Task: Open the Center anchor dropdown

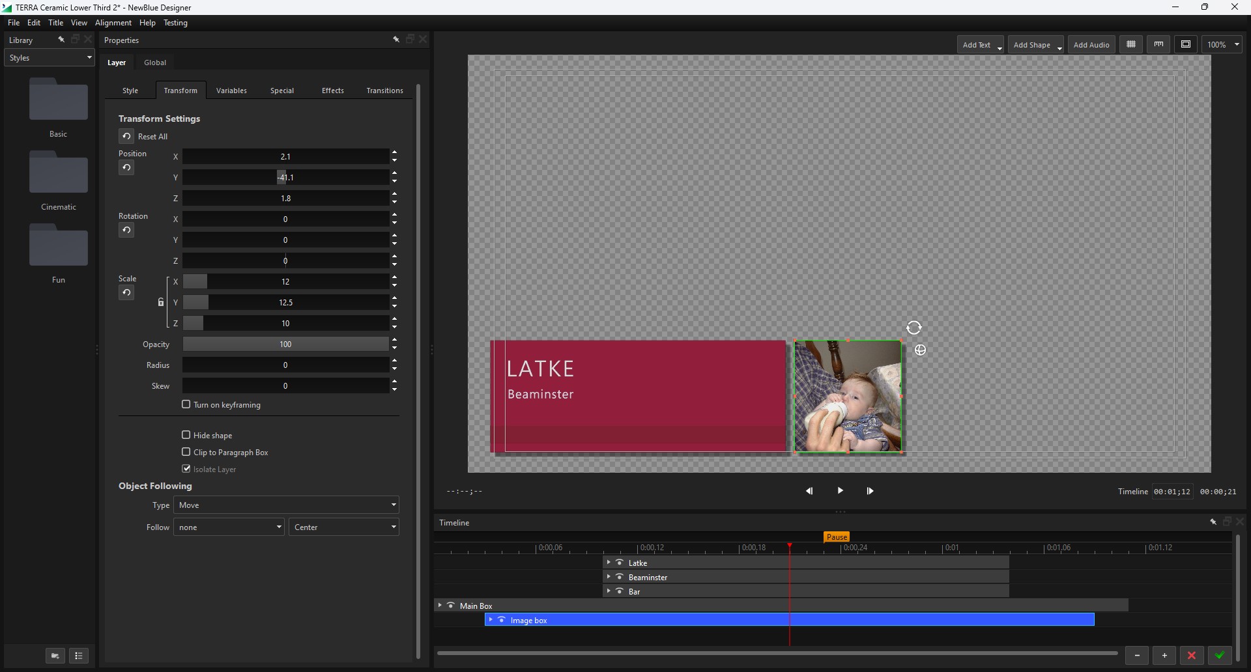Action: point(344,527)
